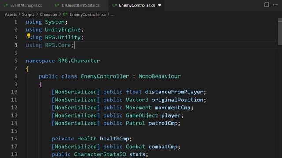Screen dimensions: 282x158
Task: Click 'distanceFromPlayer' field name
Action: pos(174,92)
